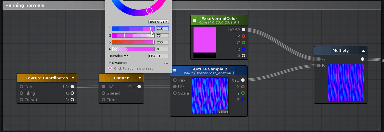Click the Value( WaterTest_normal ) subtitle

209,73
